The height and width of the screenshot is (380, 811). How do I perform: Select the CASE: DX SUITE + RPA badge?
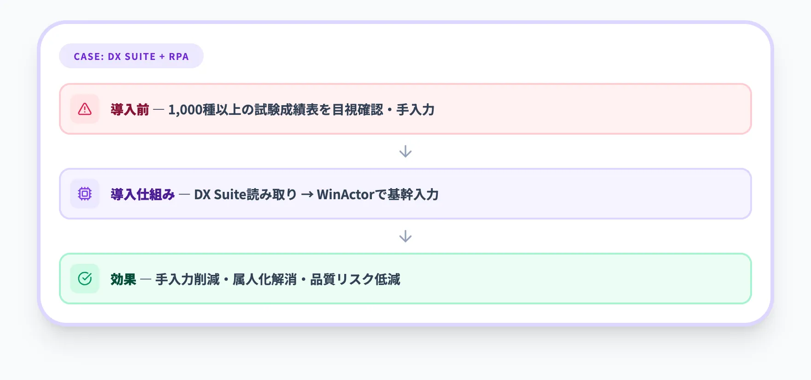click(131, 56)
